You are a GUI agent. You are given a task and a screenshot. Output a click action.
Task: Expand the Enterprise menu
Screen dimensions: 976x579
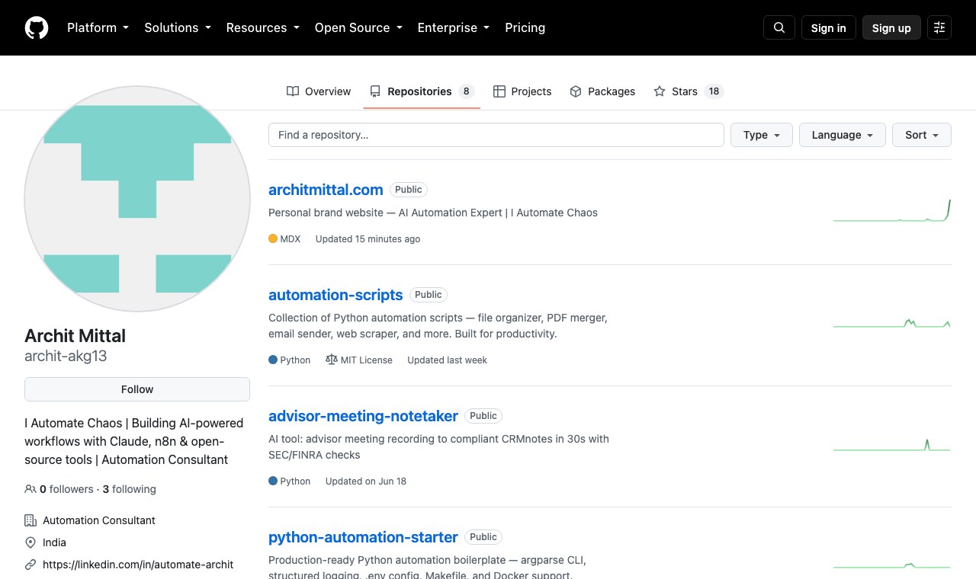pyautogui.click(x=454, y=27)
